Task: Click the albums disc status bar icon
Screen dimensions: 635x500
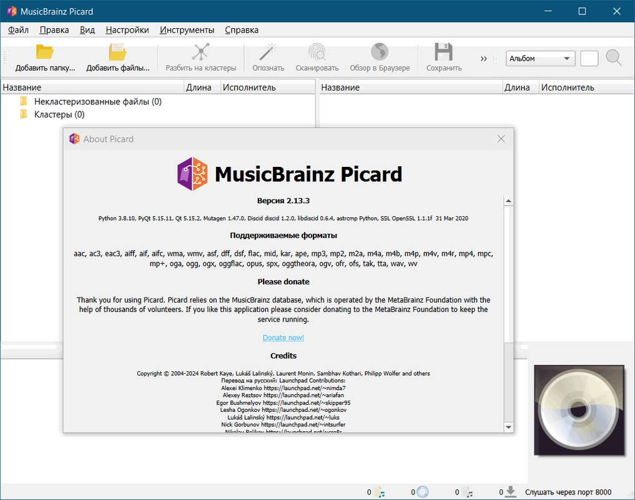Action: 422,492
